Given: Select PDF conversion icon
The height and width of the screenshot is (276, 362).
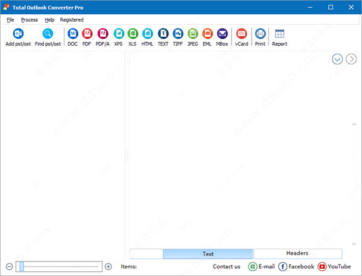Looking at the screenshot, I should coord(87,34).
